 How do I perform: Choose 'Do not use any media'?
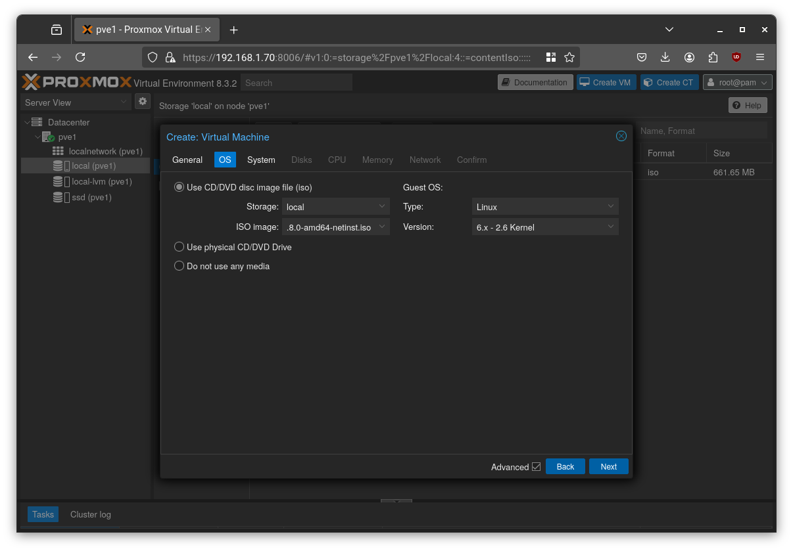coord(179,265)
